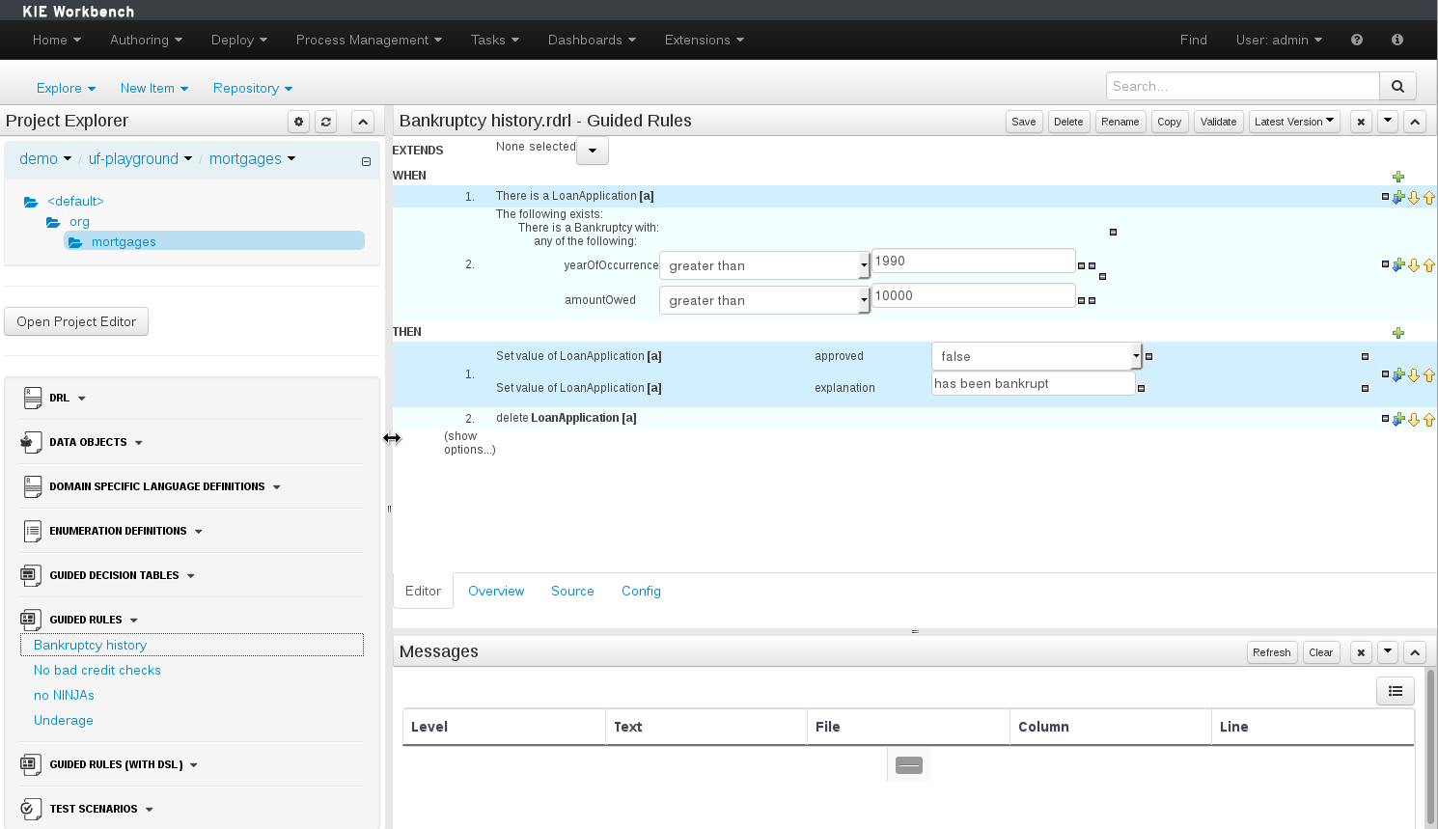Toggle the Messages list view button
The width and height of the screenshot is (1438, 829).
point(1395,691)
